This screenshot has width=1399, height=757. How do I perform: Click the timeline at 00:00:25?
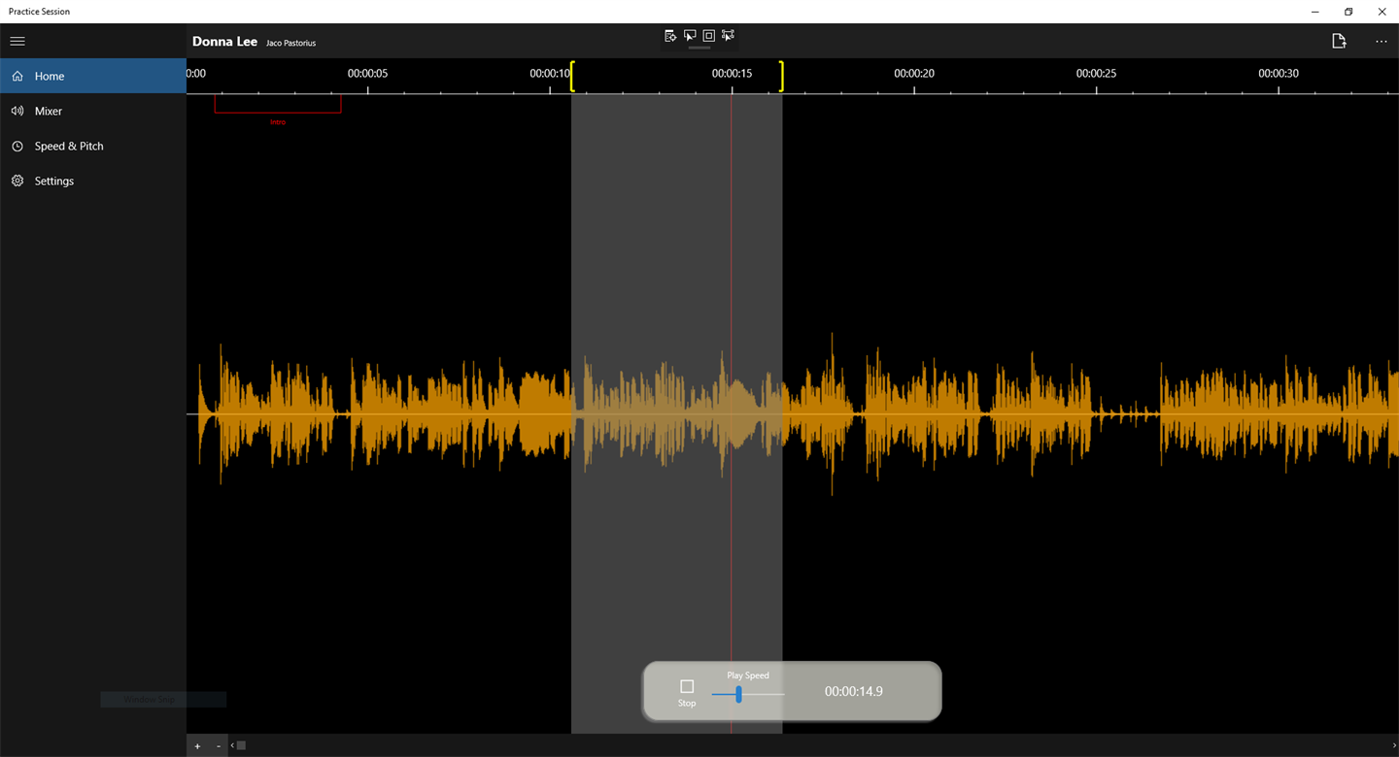[1097, 74]
